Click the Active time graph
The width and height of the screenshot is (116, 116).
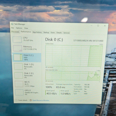[74, 56]
